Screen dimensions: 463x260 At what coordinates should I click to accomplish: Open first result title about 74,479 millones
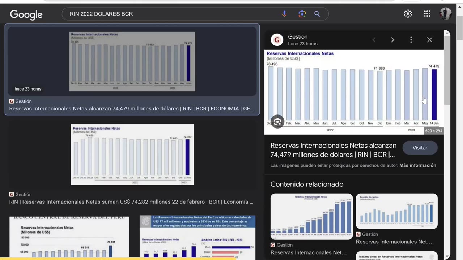pos(131,109)
